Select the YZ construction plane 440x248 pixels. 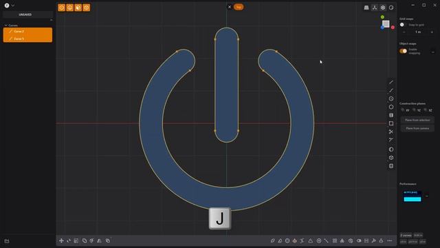417,110
